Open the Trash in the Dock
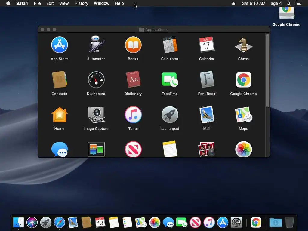This screenshot has height=231, width=308. 289,223
